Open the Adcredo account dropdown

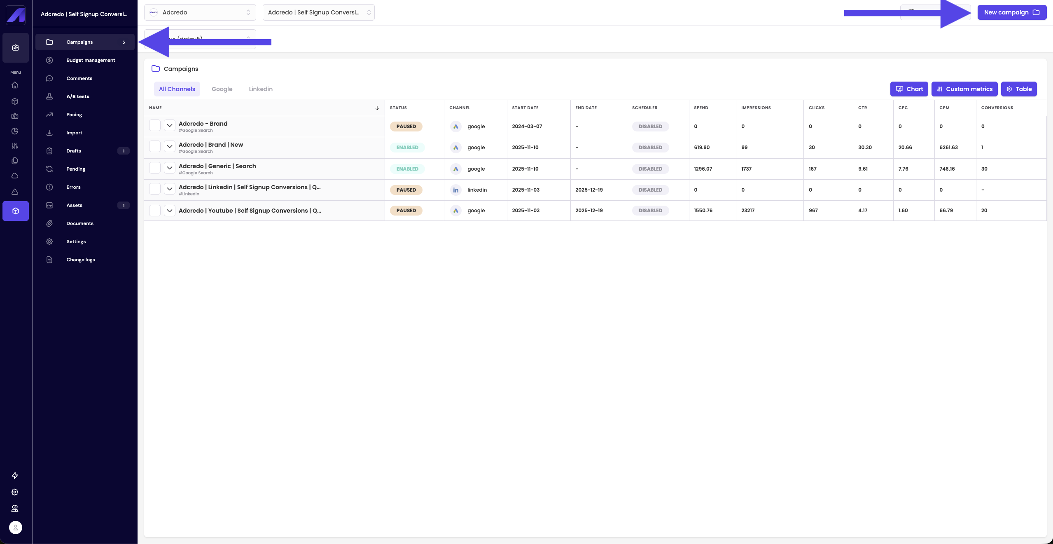click(x=200, y=12)
